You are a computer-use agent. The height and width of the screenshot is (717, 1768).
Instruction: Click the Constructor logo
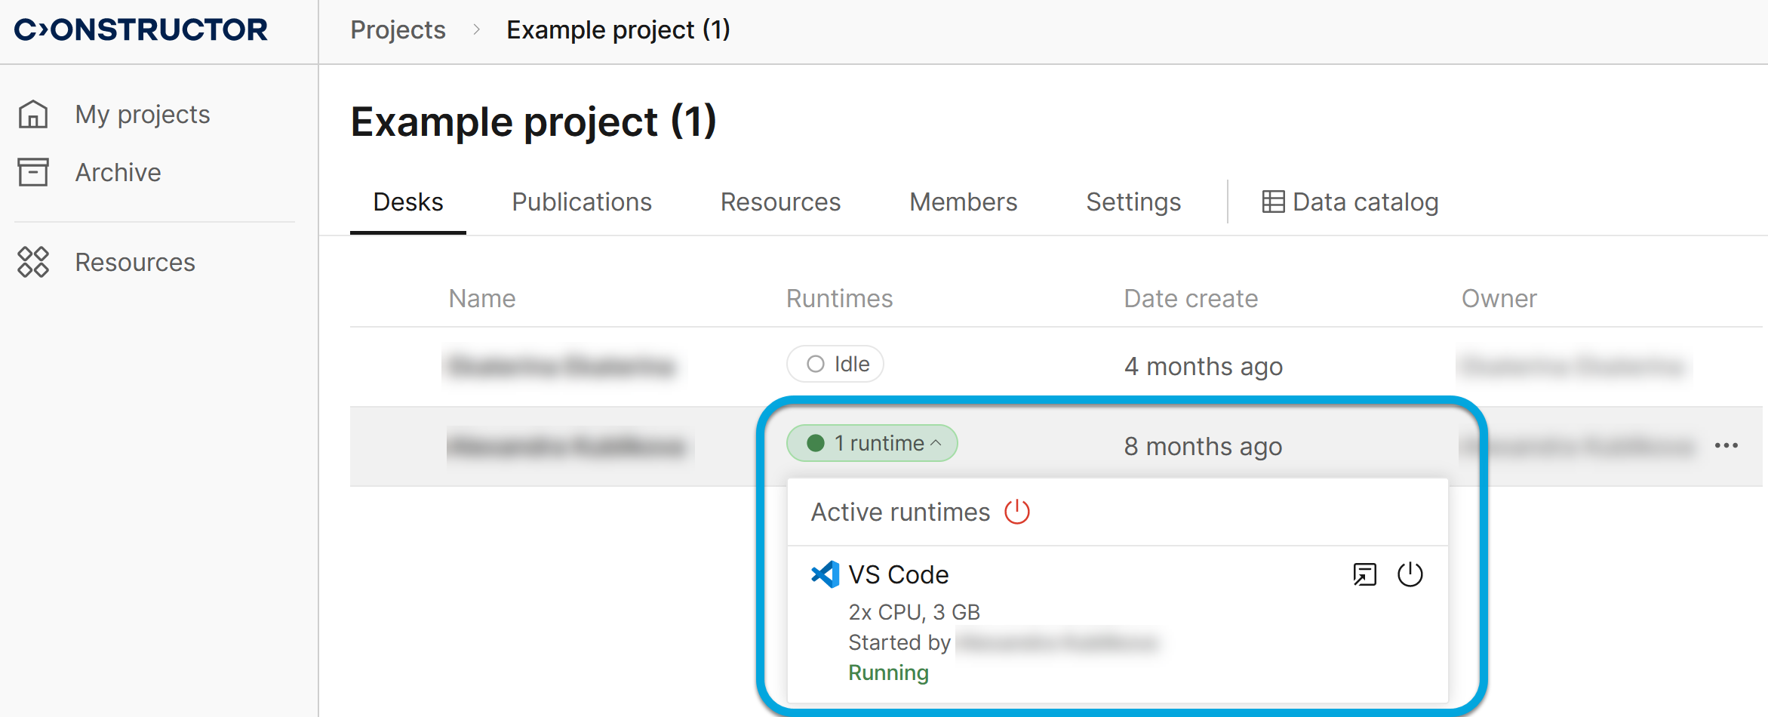(141, 30)
